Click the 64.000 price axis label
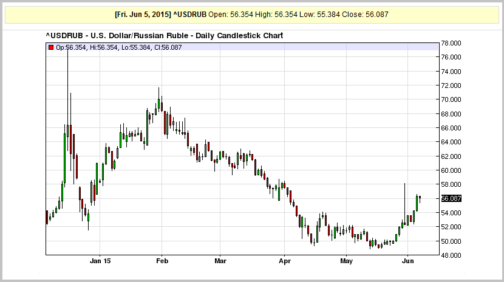This screenshot has height=282, width=504. point(451,142)
